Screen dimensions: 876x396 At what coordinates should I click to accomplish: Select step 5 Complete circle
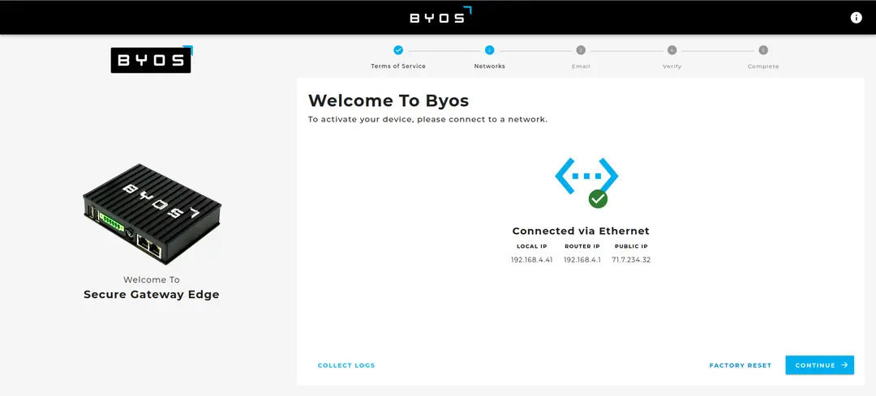[763, 50]
